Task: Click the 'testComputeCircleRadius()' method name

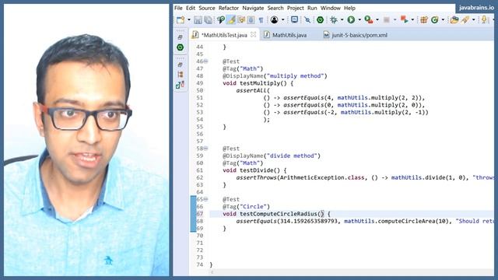Action: 282,214
